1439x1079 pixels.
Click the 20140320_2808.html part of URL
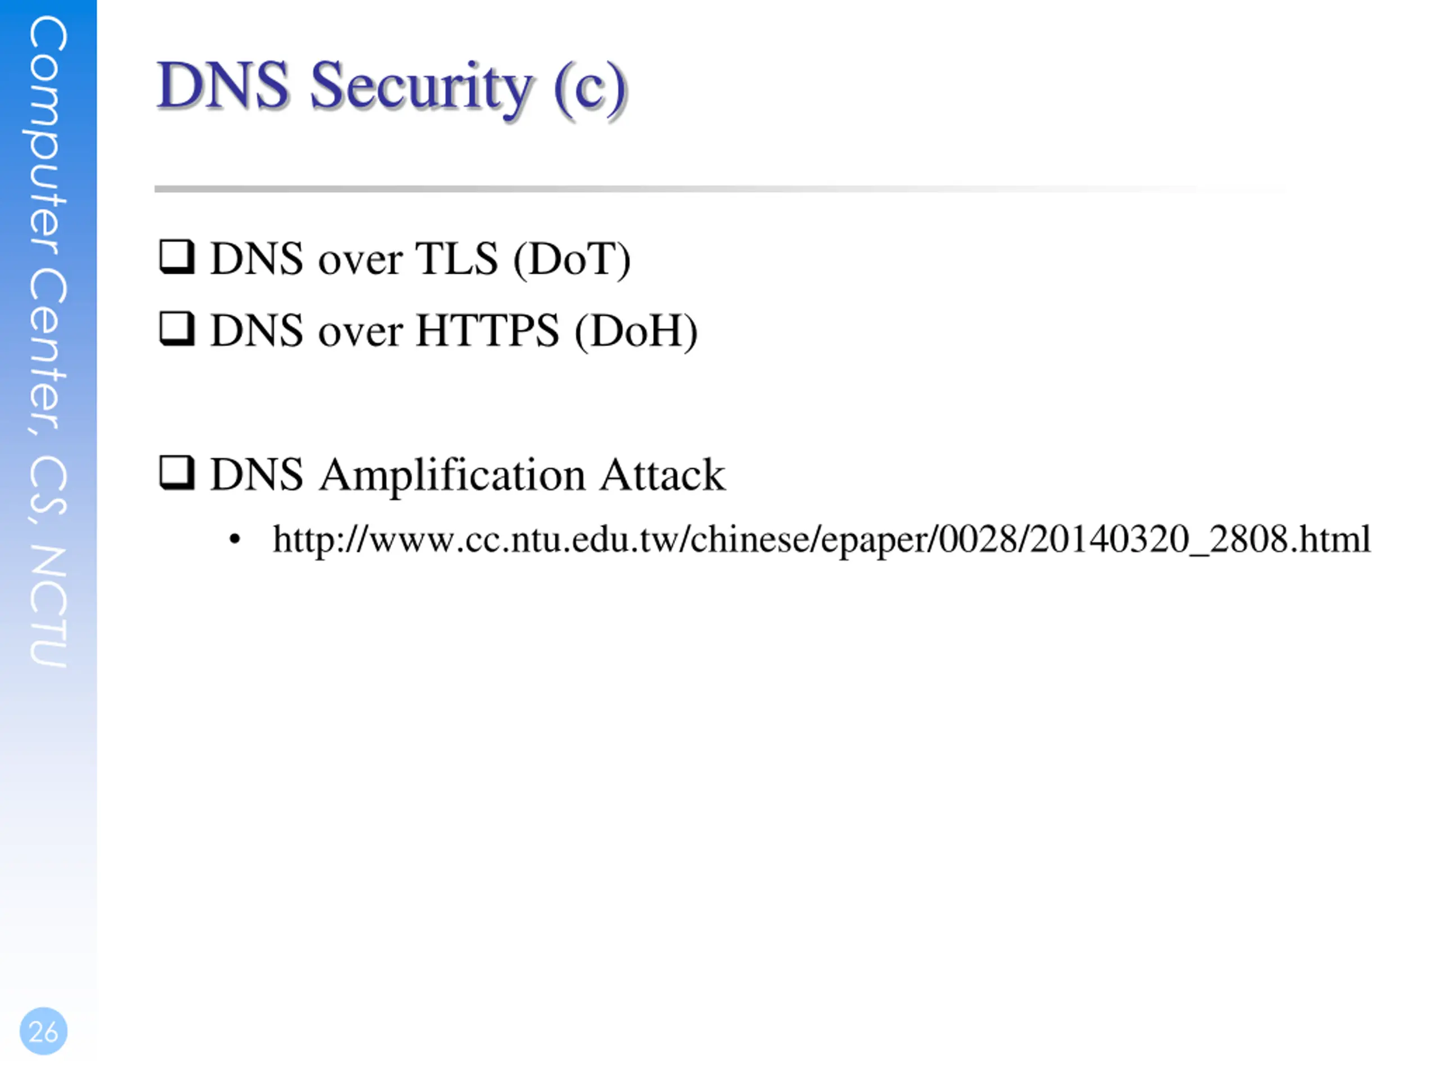point(1200,540)
